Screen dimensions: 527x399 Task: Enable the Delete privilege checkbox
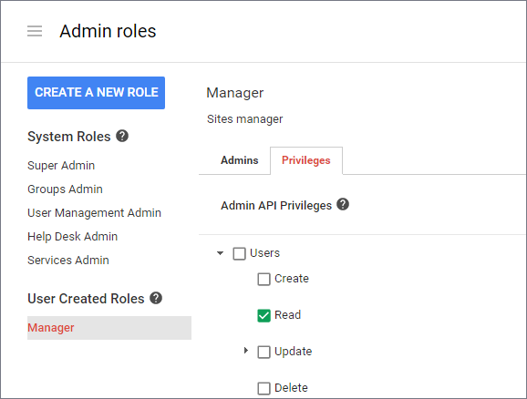coord(263,388)
